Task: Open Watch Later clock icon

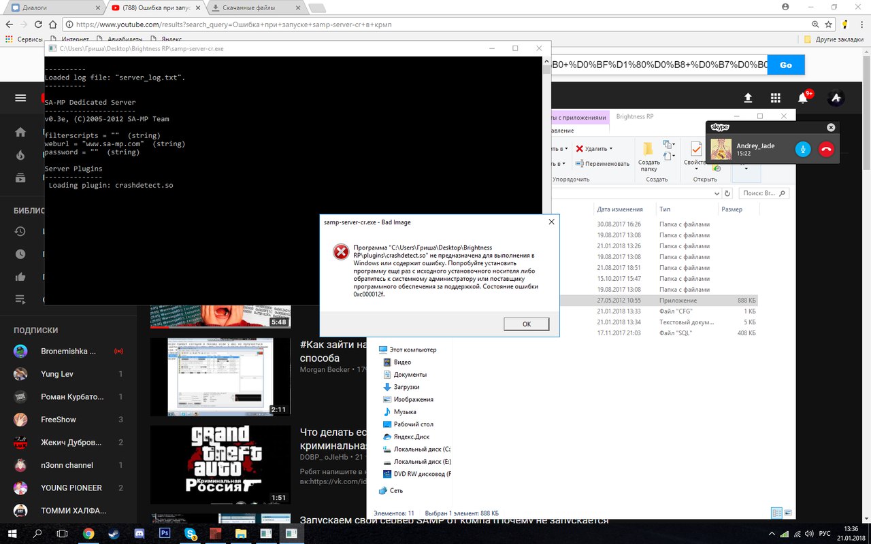Action: [20, 254]
